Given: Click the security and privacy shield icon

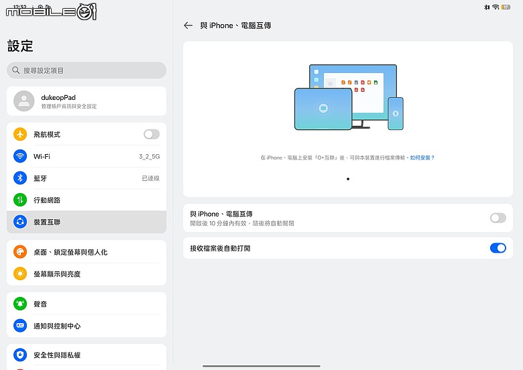Looking at the screenshot, I should 20,355.
